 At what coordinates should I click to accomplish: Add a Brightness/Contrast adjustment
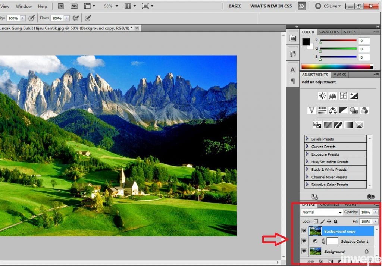click(x=322, y=96)
